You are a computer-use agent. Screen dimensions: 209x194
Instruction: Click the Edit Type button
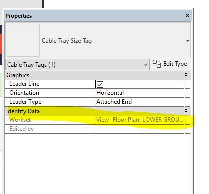click(x=170, y=64)
